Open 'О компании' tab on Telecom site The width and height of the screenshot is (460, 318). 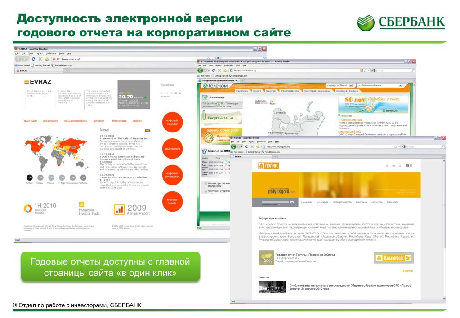click(x=242, y=91)
